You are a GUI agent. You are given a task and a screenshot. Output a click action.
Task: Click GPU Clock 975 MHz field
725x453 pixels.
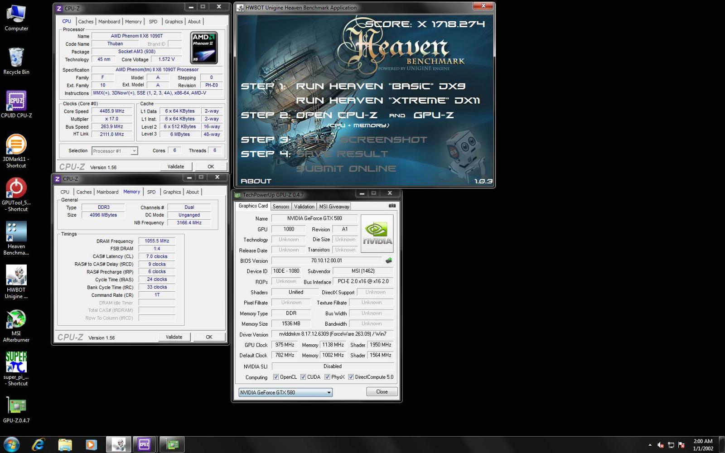click(x=285, y=345)
